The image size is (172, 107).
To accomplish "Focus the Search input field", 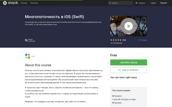I will [x=120, y=3].
